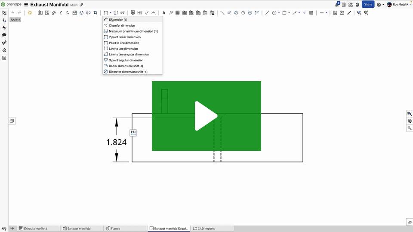Click the notifications bell icon
This screenshot has height=232, width=413.
click(337, 4)
